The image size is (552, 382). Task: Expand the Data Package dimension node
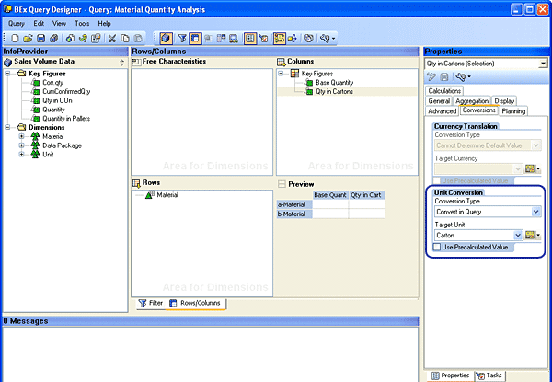tap(21, 145)
